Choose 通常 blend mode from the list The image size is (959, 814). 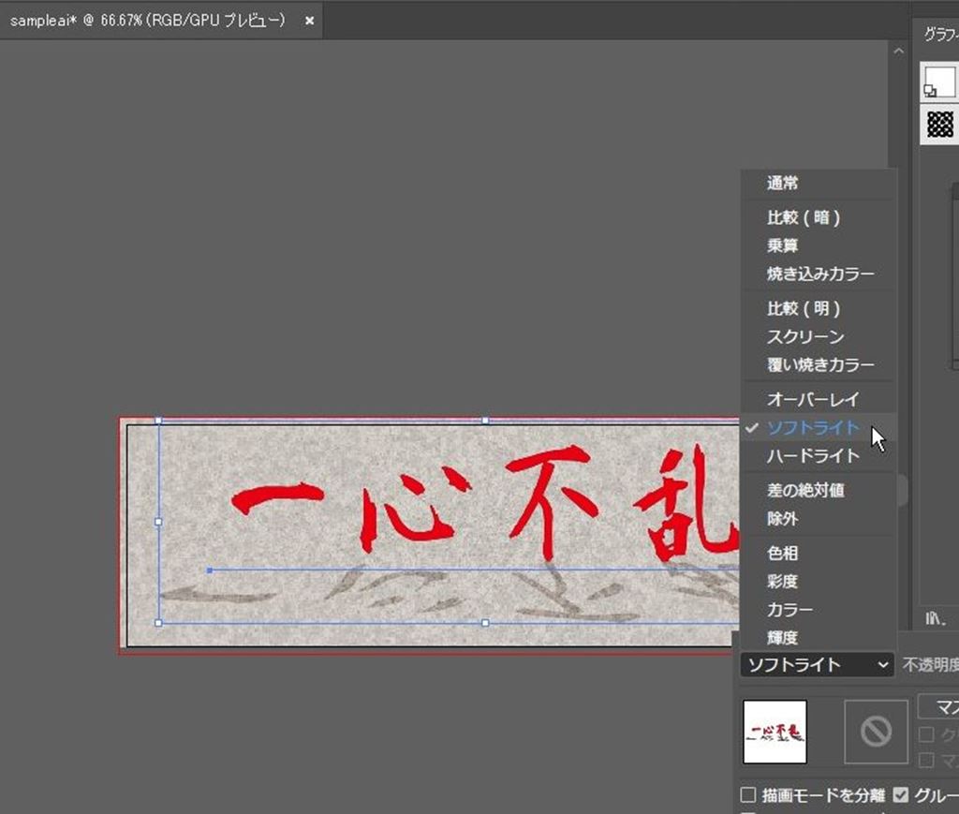click(x=783, y=184)
